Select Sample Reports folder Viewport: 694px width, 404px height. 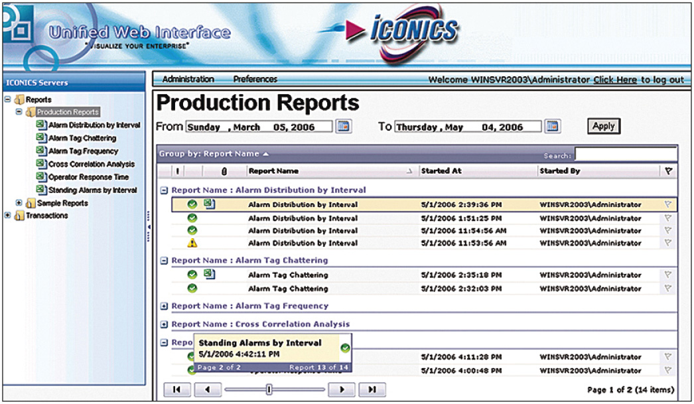(x=62, y=203)
